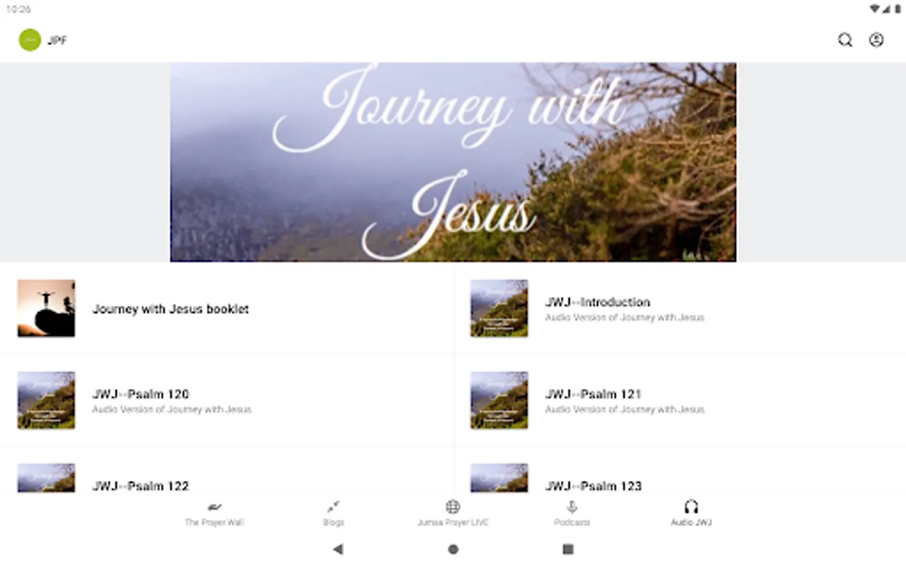Open the JWJ--Psalm 123 entry

(680, 478)
